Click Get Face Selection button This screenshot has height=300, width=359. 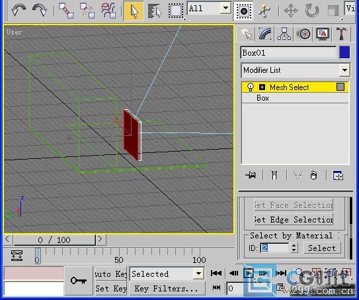coord(294,205)
